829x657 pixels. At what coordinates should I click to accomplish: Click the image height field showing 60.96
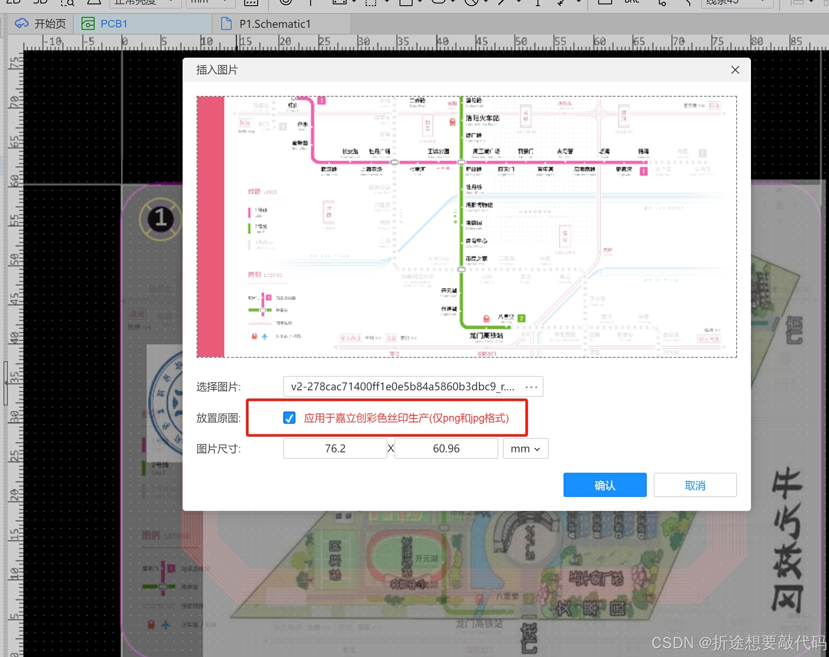446,448
